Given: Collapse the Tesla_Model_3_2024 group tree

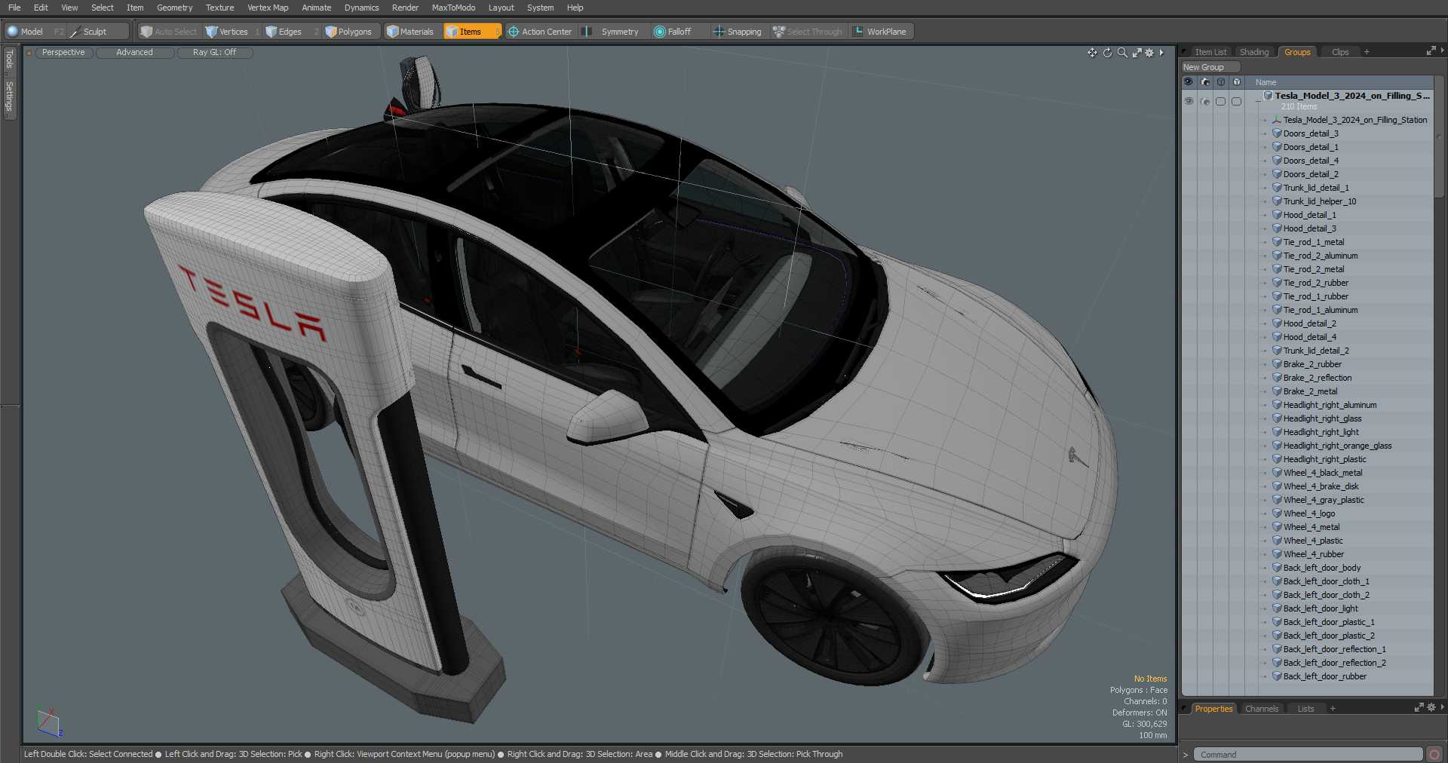Looking at the screenshot, I should pyautogui.click(x=1257, y=101).
